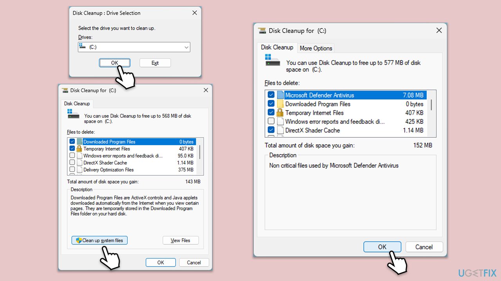Image resolution: width=501 pixels, height=281 pixels.
Task: Check Delivery Optimization Files for deletion
Action: point(72,169)
